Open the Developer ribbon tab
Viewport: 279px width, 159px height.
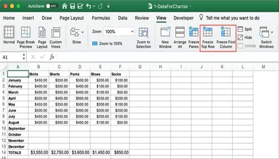coord(183,18)
